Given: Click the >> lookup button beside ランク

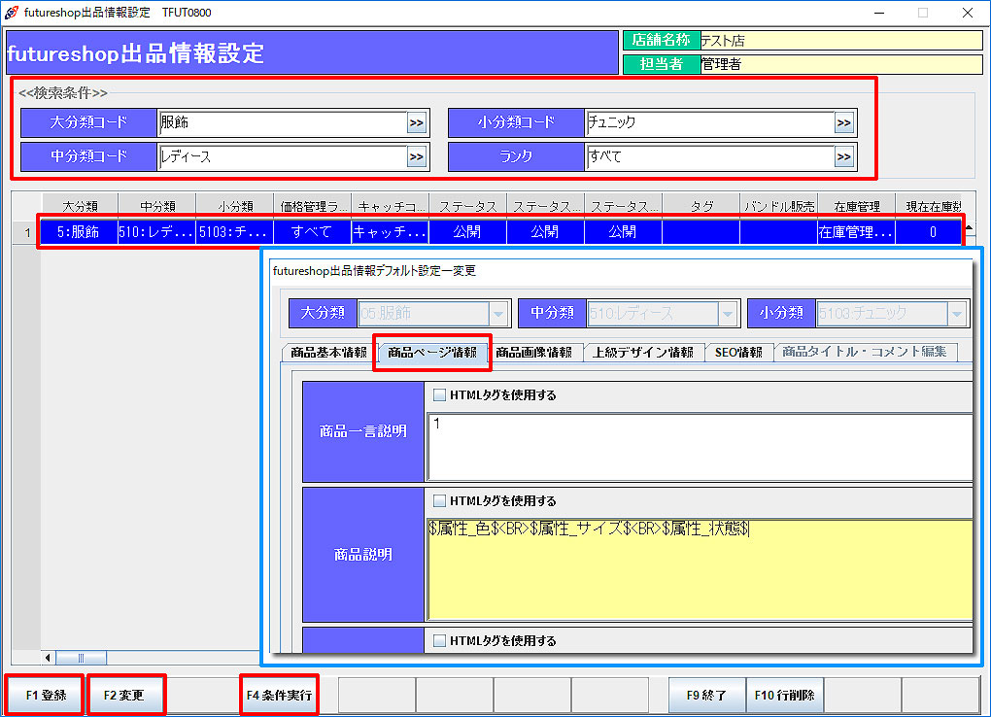Looking at the screenshot, I should (843, 157).
